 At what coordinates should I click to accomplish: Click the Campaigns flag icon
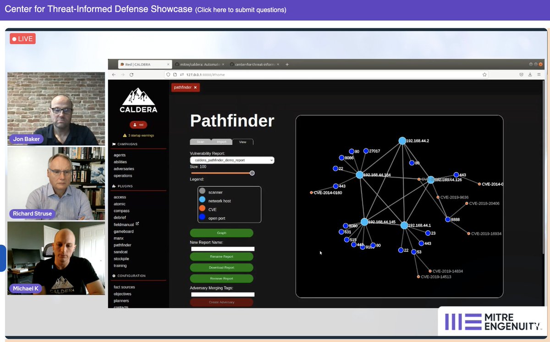click(114, 144)
